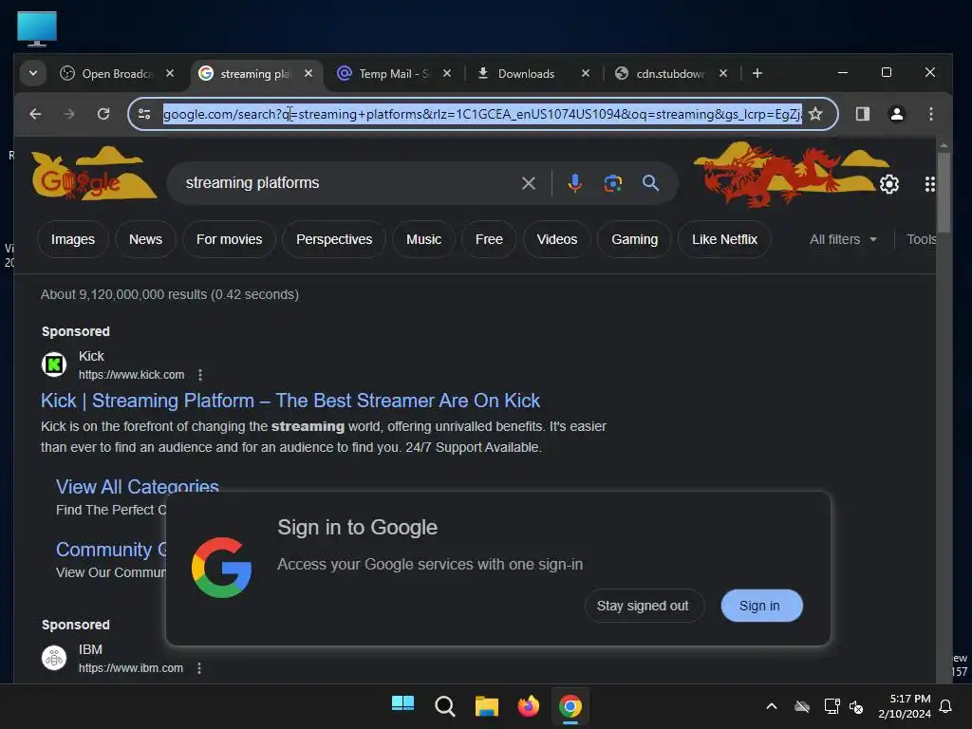
Task: Click the IBM site favicon
Action: click(x=54, y=657)
